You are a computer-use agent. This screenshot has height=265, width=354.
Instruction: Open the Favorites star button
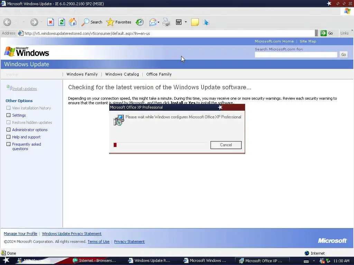(119, 22)
